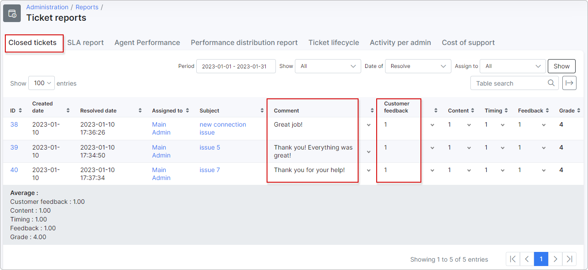This screenshot has height=270, width=588.
Task: Click the previous page arrow icon
Action: click(x=527, y=259)
